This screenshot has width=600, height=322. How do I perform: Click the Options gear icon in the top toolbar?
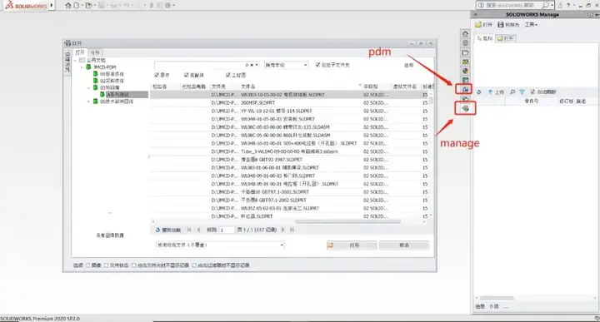tap(167, 5)
